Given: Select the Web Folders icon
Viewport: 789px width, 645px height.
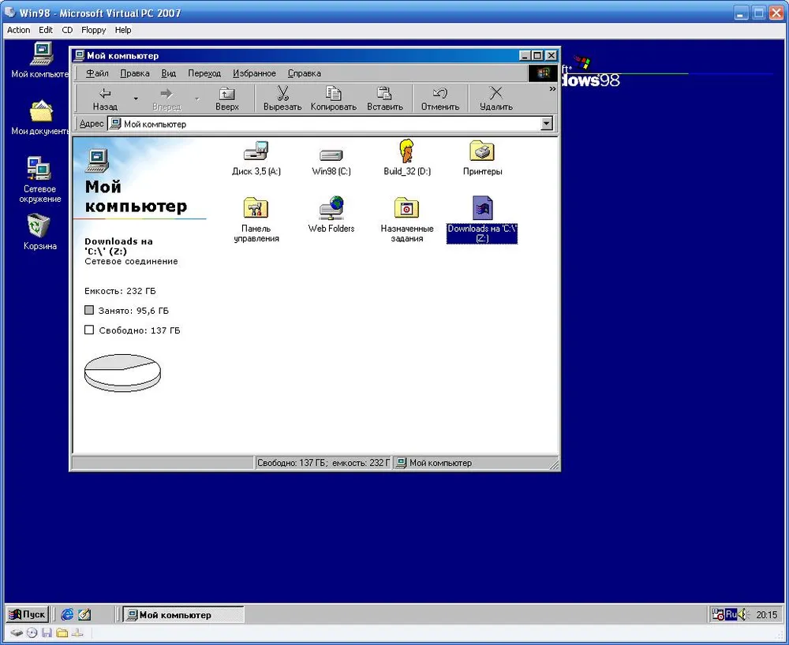Looking at the screenshot, I should 331,208.
